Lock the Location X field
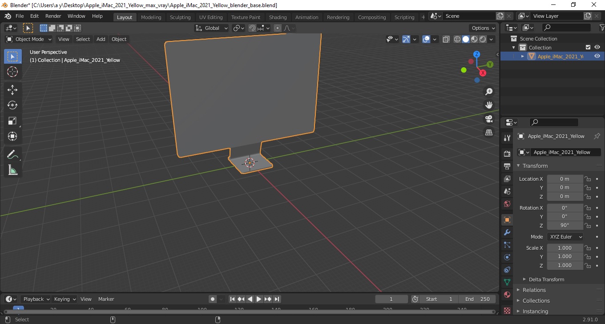Viewport: 605px width, 324px height. click(x=588, y=179)
